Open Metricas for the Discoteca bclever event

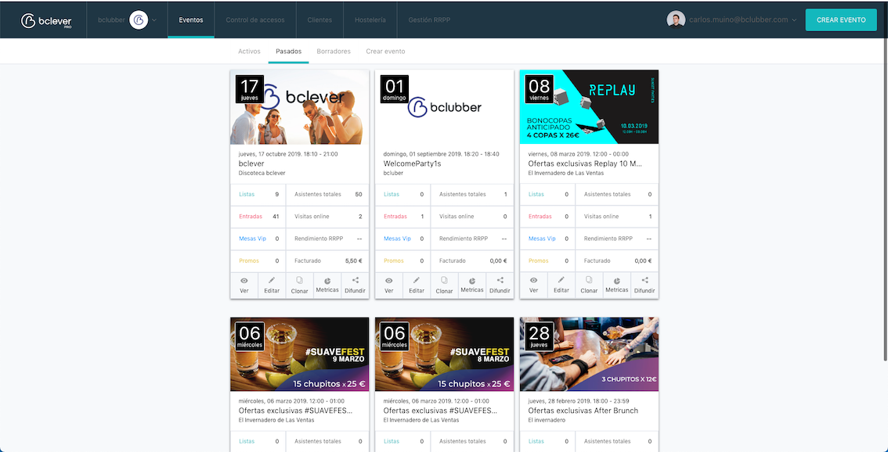coord(327,285)
